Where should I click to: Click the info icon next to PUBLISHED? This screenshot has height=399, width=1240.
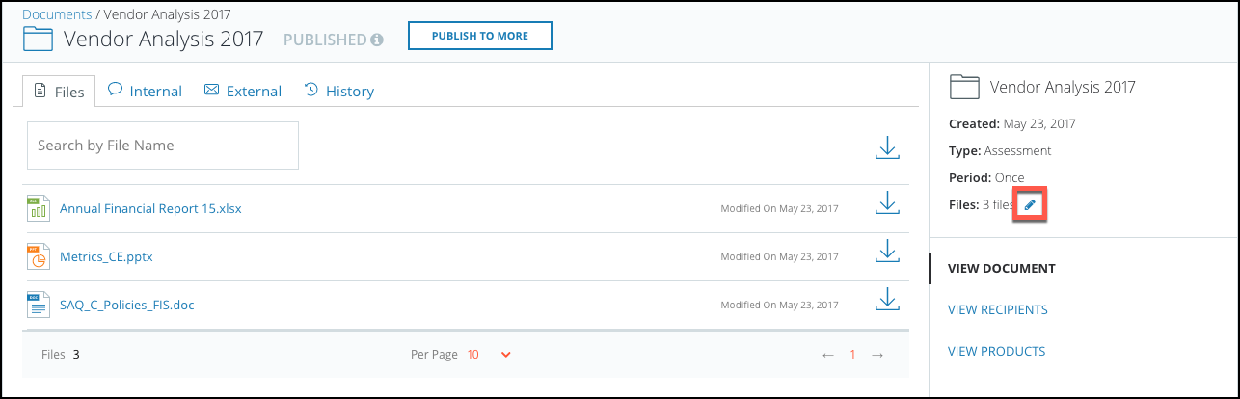point(377,40)
